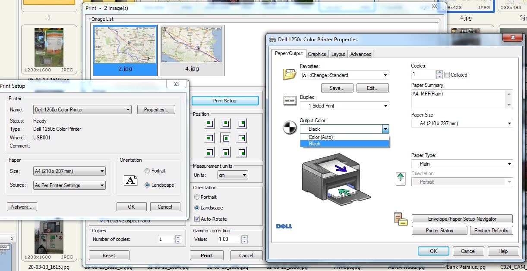527x271 pixels.
Task: Click the Reset button in Print window
Action: (109, 255)
